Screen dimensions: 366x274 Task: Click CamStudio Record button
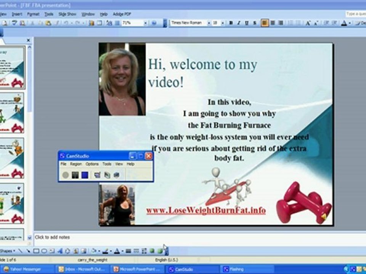(x=66, y=175)
